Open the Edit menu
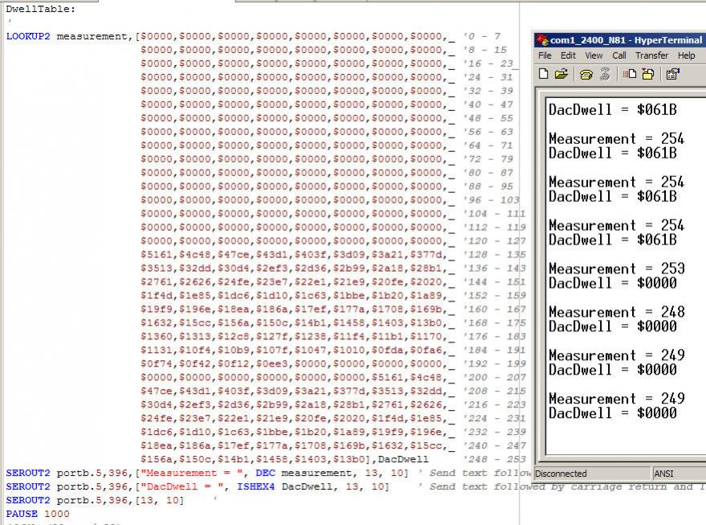This screenshot has height=525, width=706. (x=568, y=55)
